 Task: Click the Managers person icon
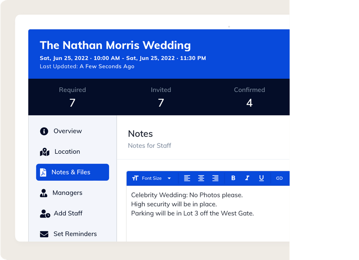tap(44, 193)
